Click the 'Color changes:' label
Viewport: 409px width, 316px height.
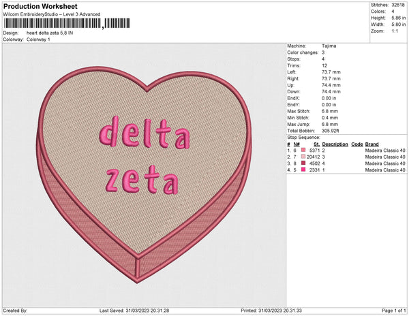click(303, 52)
